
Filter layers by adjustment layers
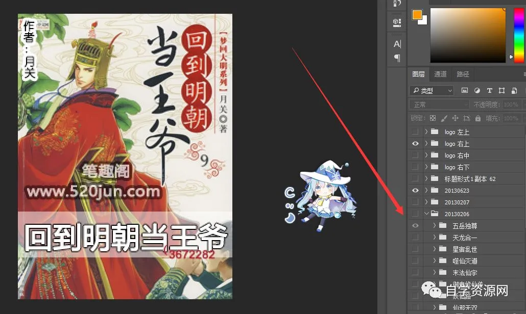coord(477,90)
